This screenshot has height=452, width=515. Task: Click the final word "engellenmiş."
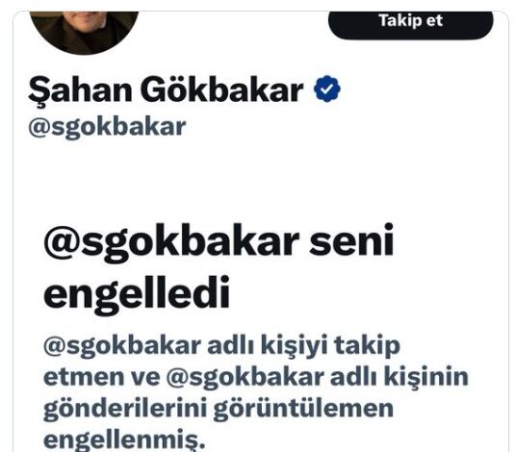[124, 440]
